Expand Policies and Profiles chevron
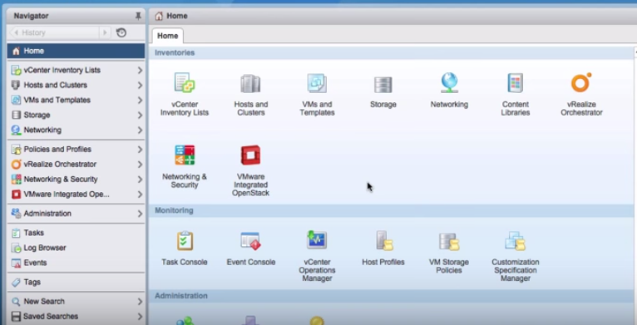Image resolution: width=637 pixels, height=325 pixels. [140, 150]
